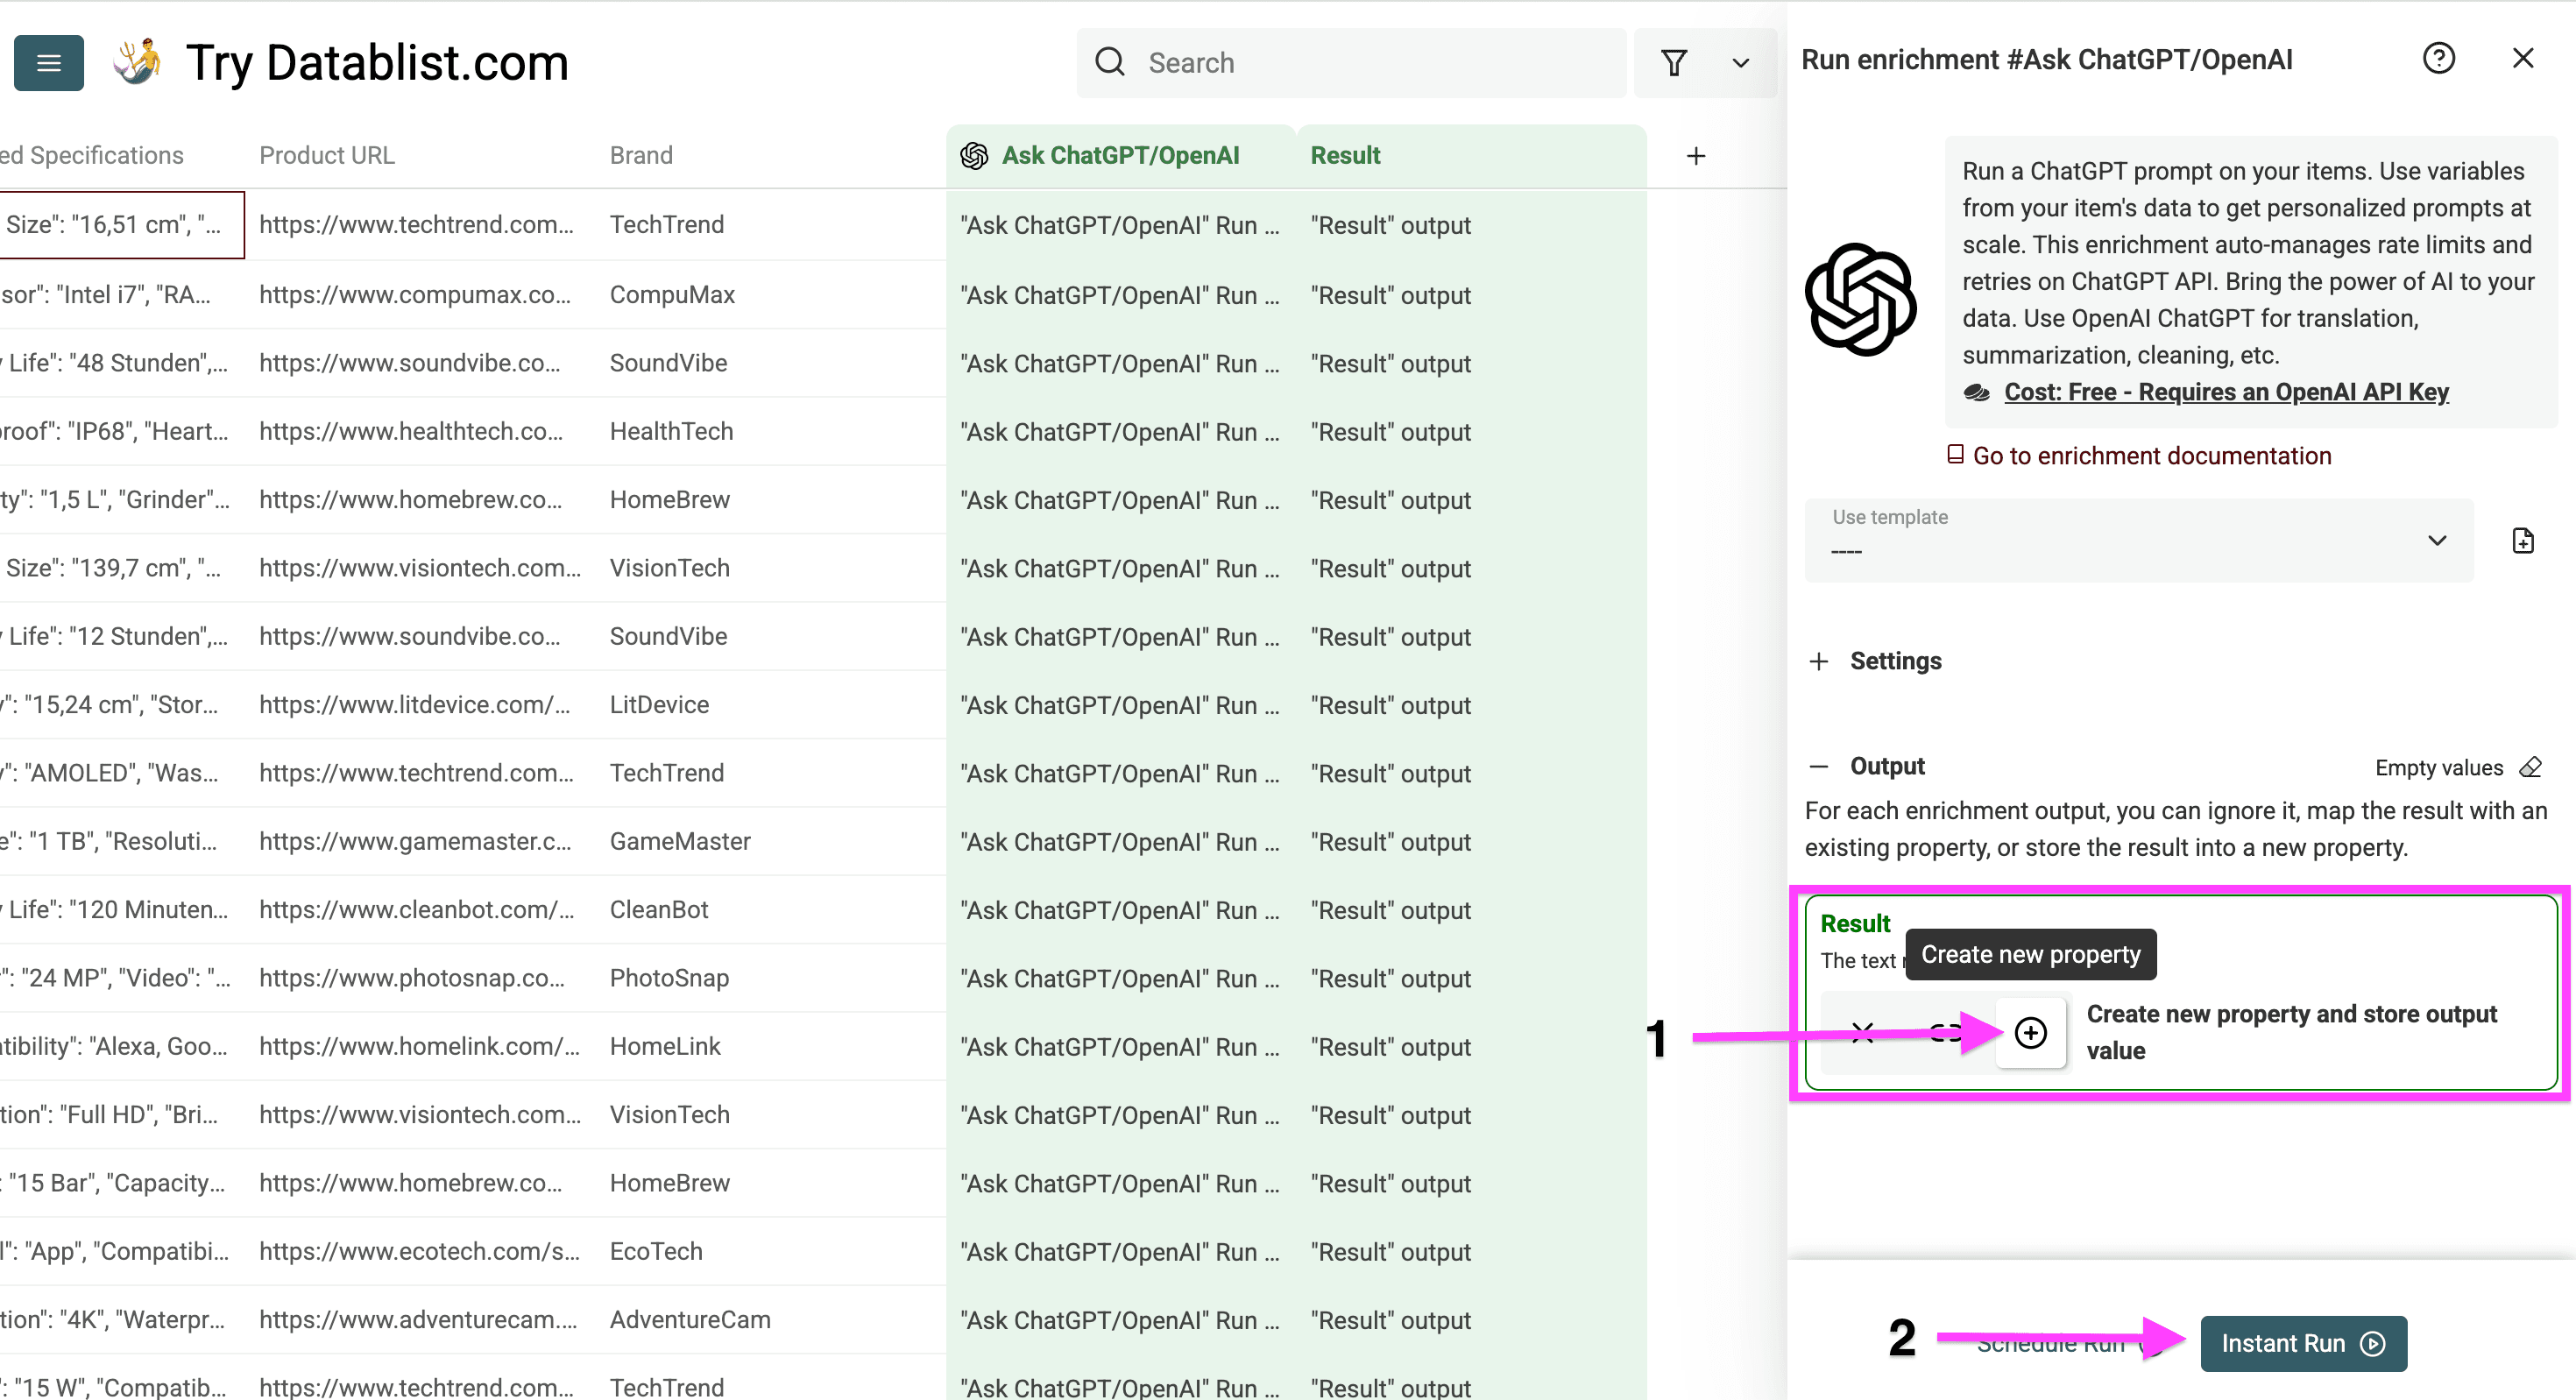Open the help icon in the enrichment panel
Screen dimensions: 2576x1400
click(x=2440, y=59)
